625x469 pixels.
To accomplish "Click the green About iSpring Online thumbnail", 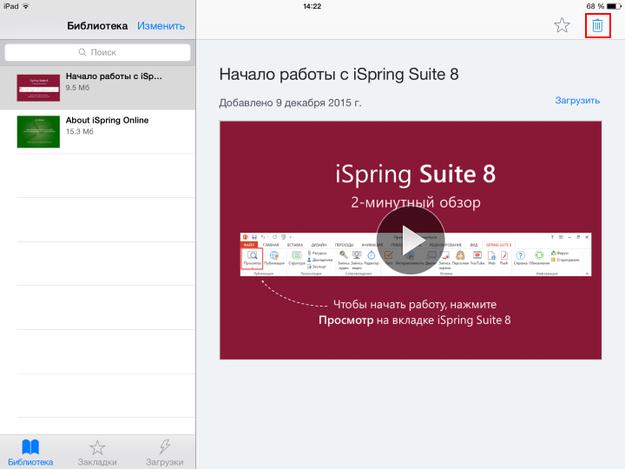I will click(38, 132).
